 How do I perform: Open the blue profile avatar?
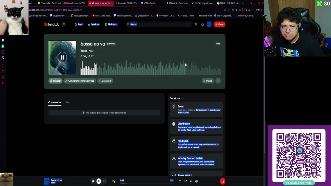(x=209, y=24)
